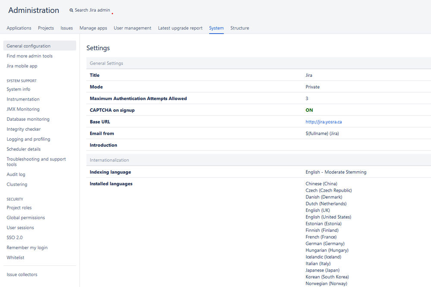Select Korean (South Korea) language entry
Viewport: 431px width, 287px height.
coord(327,277)
